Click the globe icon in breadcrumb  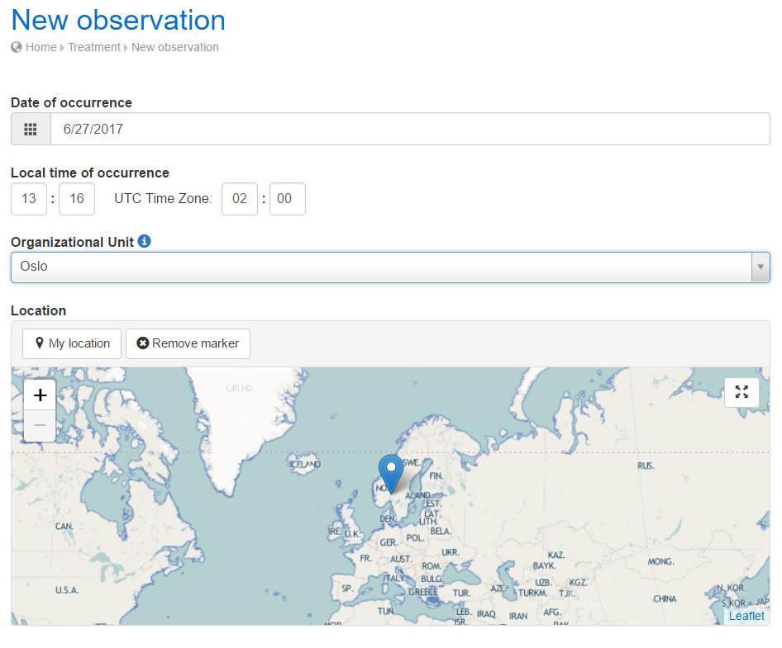[x=17, y=47]
